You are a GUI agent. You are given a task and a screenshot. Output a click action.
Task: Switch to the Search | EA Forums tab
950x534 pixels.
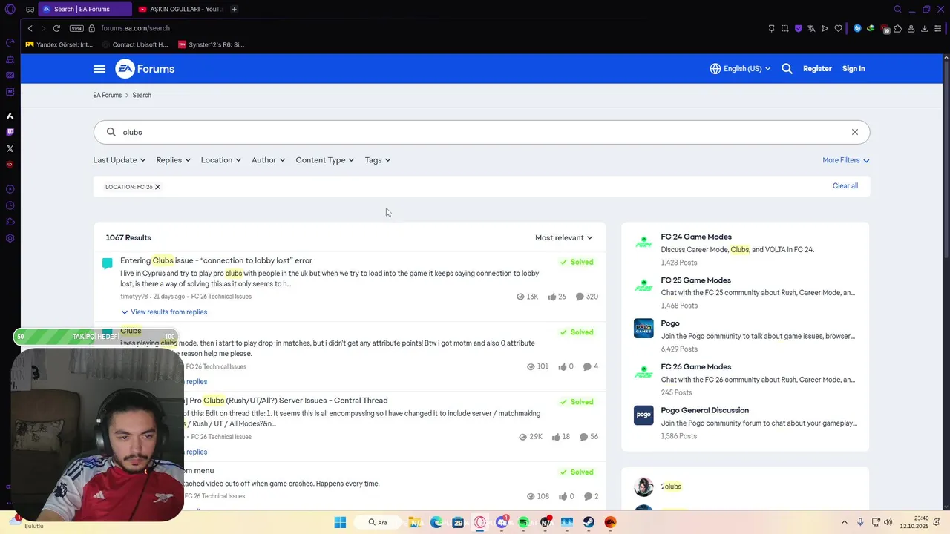coord(84,9)
